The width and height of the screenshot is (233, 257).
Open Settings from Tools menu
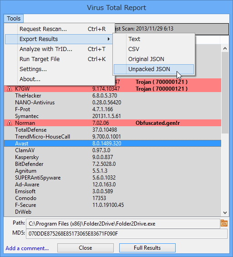[60, 69]
